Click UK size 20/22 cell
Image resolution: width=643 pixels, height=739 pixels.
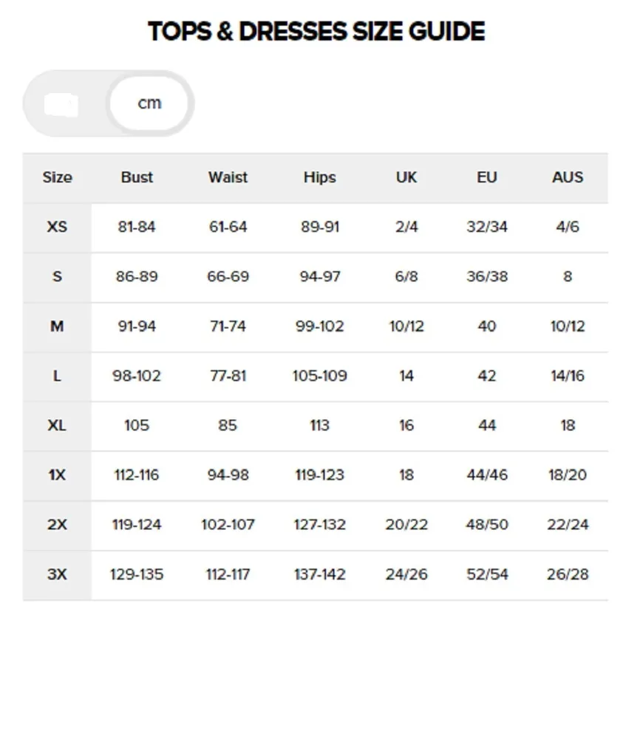(406, 525)
